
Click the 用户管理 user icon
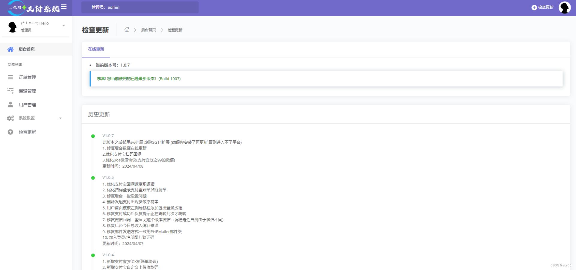click(x=10, y=105)
